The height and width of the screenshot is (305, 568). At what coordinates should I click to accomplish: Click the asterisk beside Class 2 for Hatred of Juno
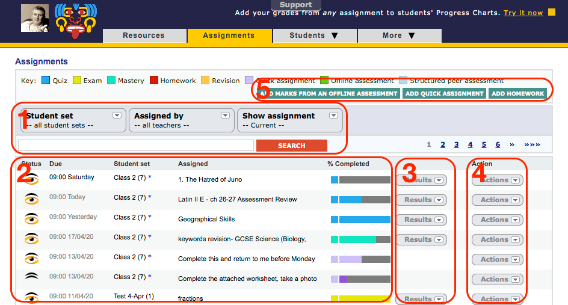coord(150,178)
